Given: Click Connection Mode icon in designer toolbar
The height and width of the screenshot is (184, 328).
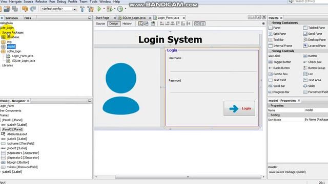Looking at the screenshot, I should 146,24.
